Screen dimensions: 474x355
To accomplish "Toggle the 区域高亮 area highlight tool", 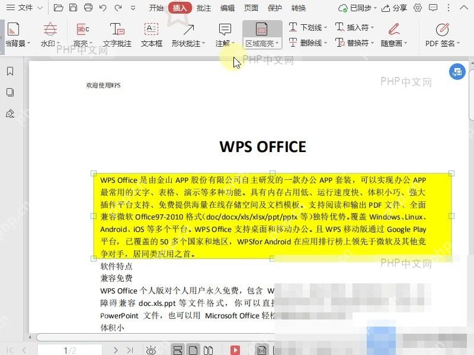I will click(x=262, y=34).
